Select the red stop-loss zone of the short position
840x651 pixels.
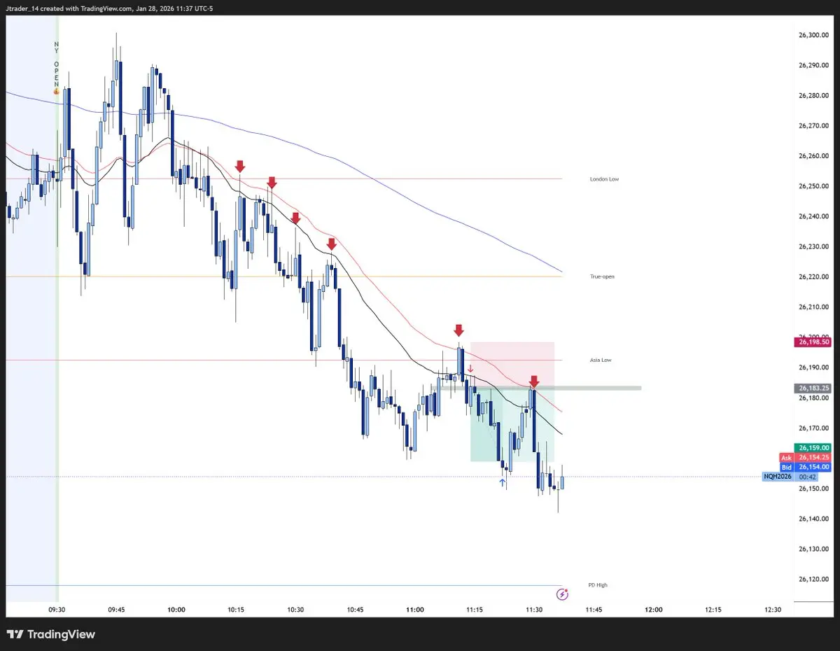pyautogui.click(x=512, y=365)
